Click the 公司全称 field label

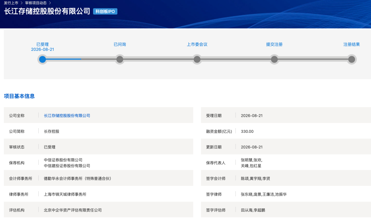pos(17,116)
